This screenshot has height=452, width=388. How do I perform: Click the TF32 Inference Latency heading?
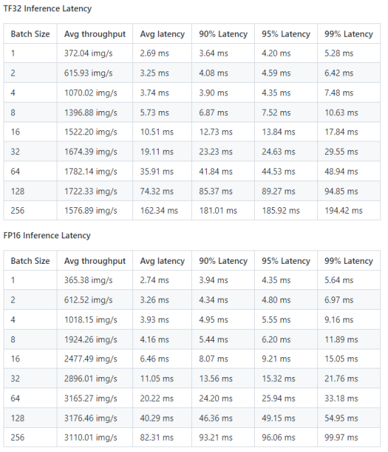tap(47, 8)
